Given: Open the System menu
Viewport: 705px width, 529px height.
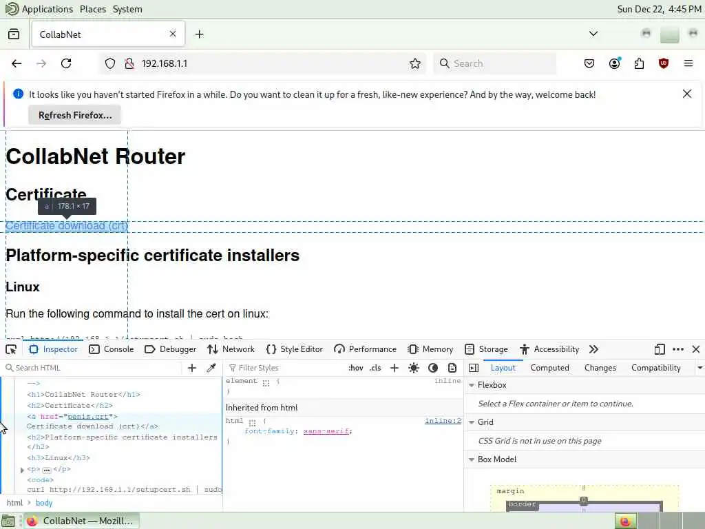Looking at the screenshot, I should [x=127, y=9].
